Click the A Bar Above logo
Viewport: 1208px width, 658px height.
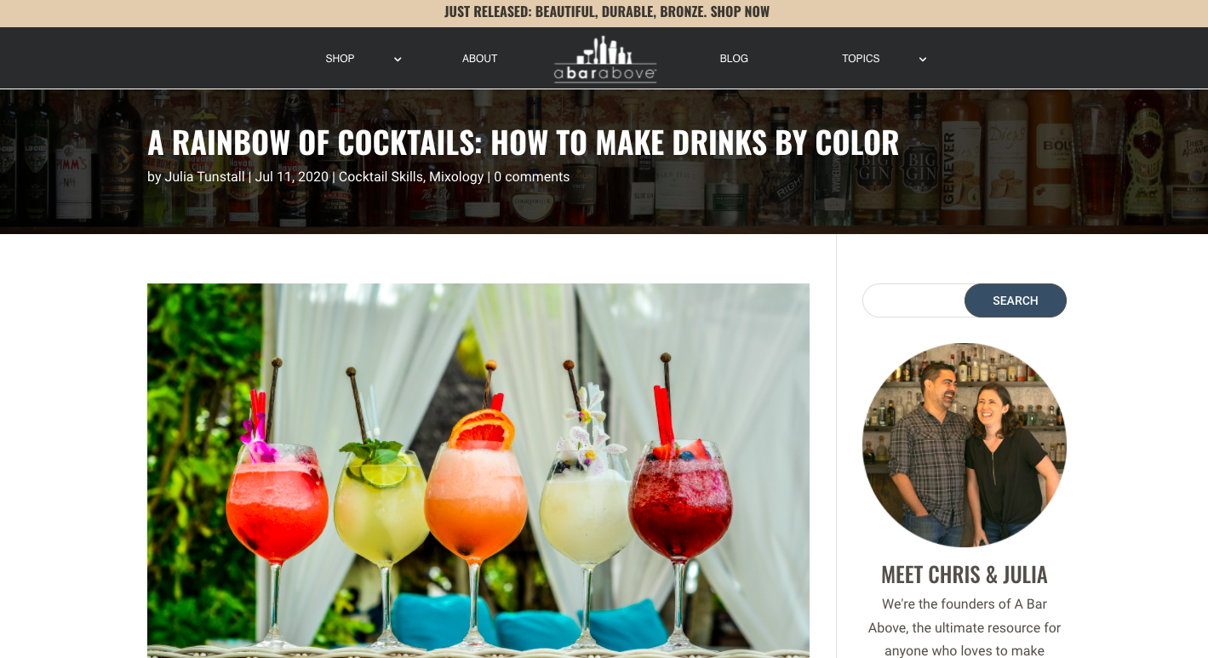click(605, 59)
